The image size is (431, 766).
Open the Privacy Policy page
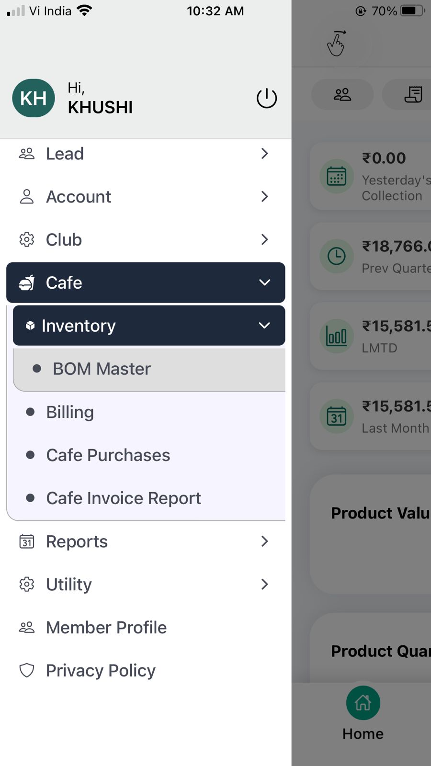coord(101,671)
